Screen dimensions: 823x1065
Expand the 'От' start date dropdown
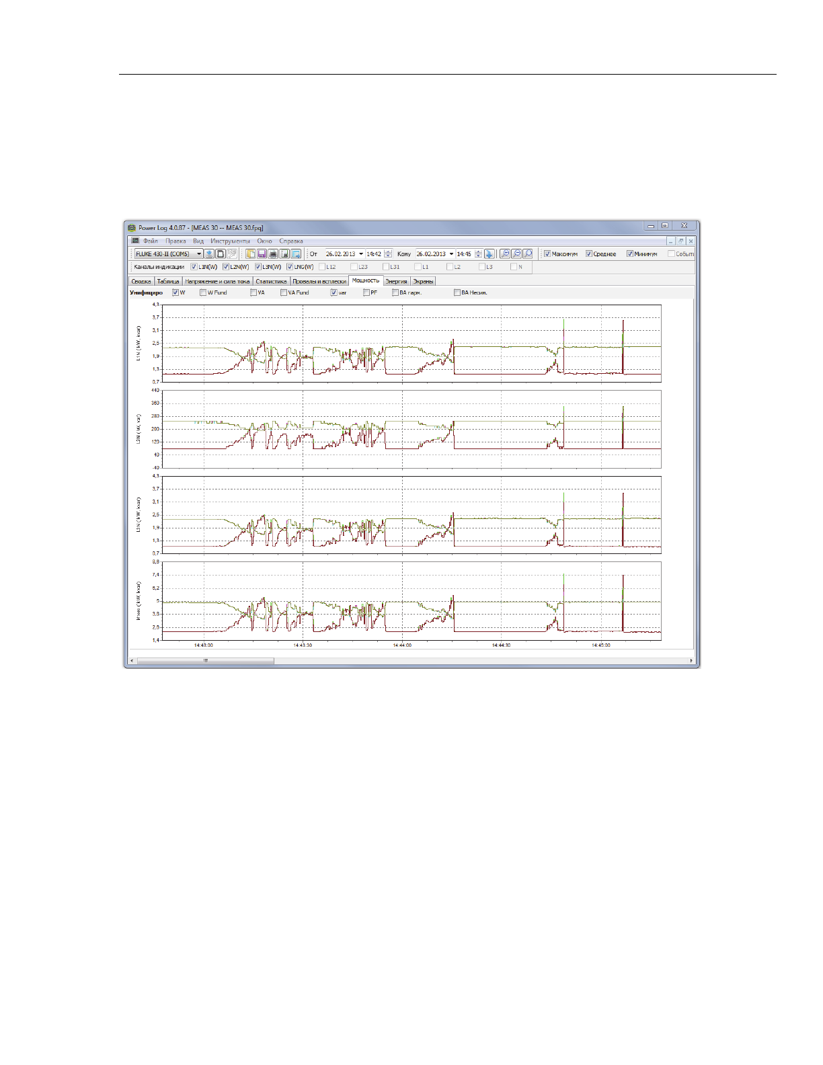[361, 254]
